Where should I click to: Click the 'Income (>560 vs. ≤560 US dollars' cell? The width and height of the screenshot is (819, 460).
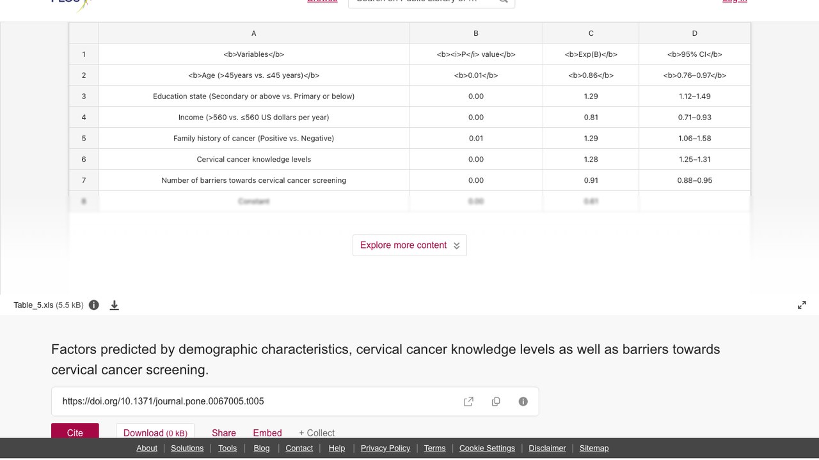[x=254, y=118]
